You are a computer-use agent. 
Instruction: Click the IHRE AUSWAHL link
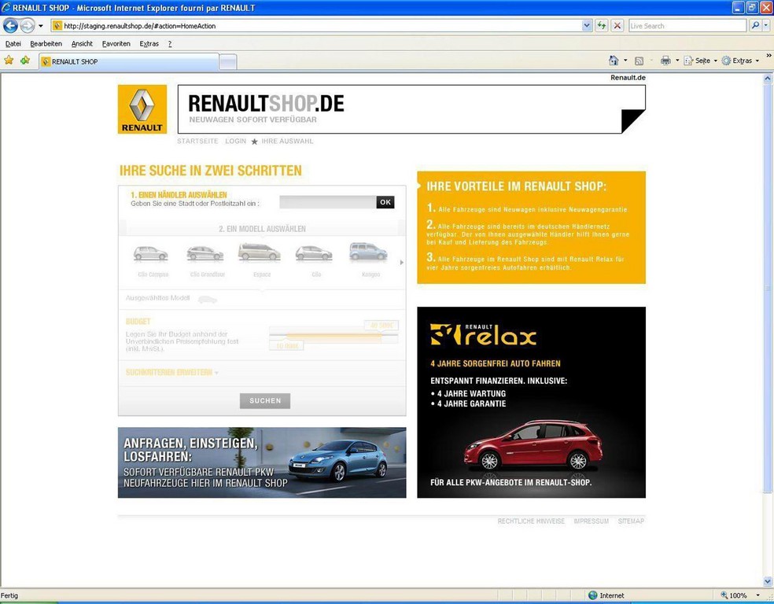point(287,141)
